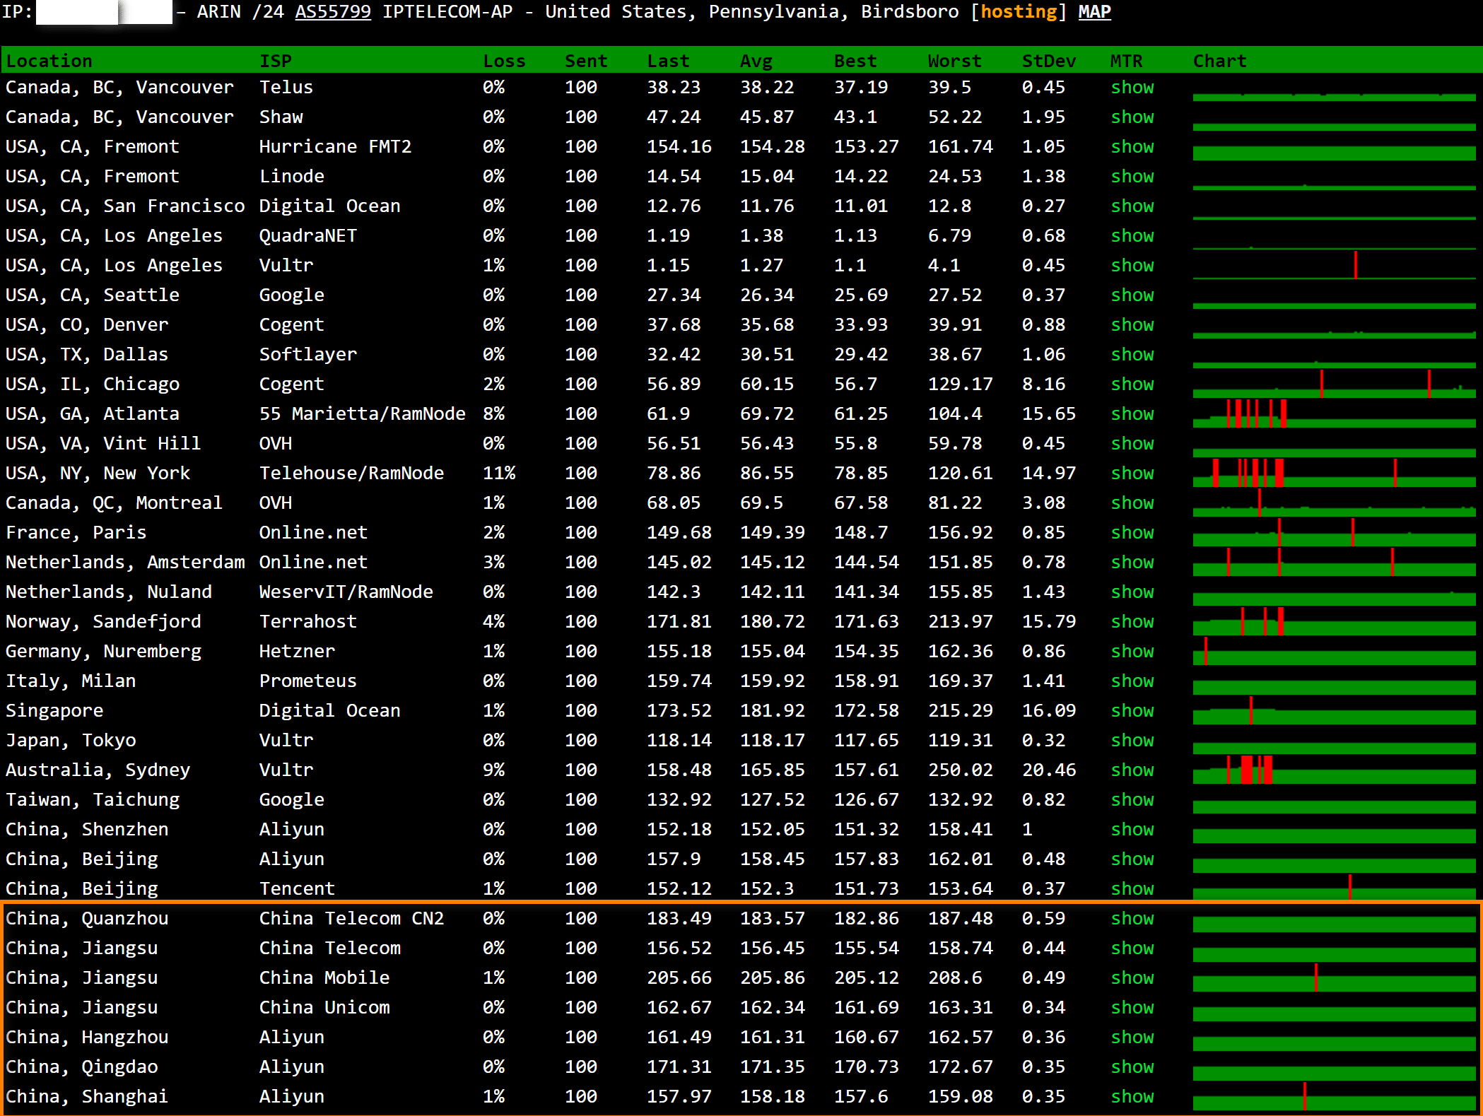Click the Avg column header
Viewport: 1483px width, 1116px height.
click(756, 61)
